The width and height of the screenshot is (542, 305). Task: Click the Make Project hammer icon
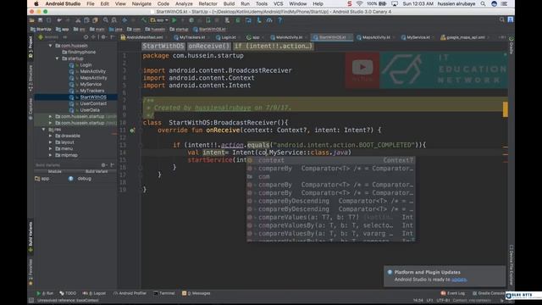[144, 20]
